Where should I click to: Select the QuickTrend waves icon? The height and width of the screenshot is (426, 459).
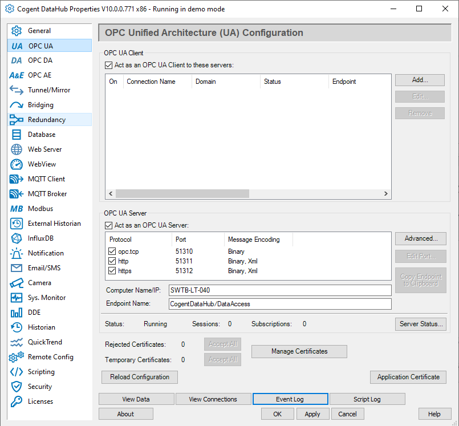pos(17,342)
